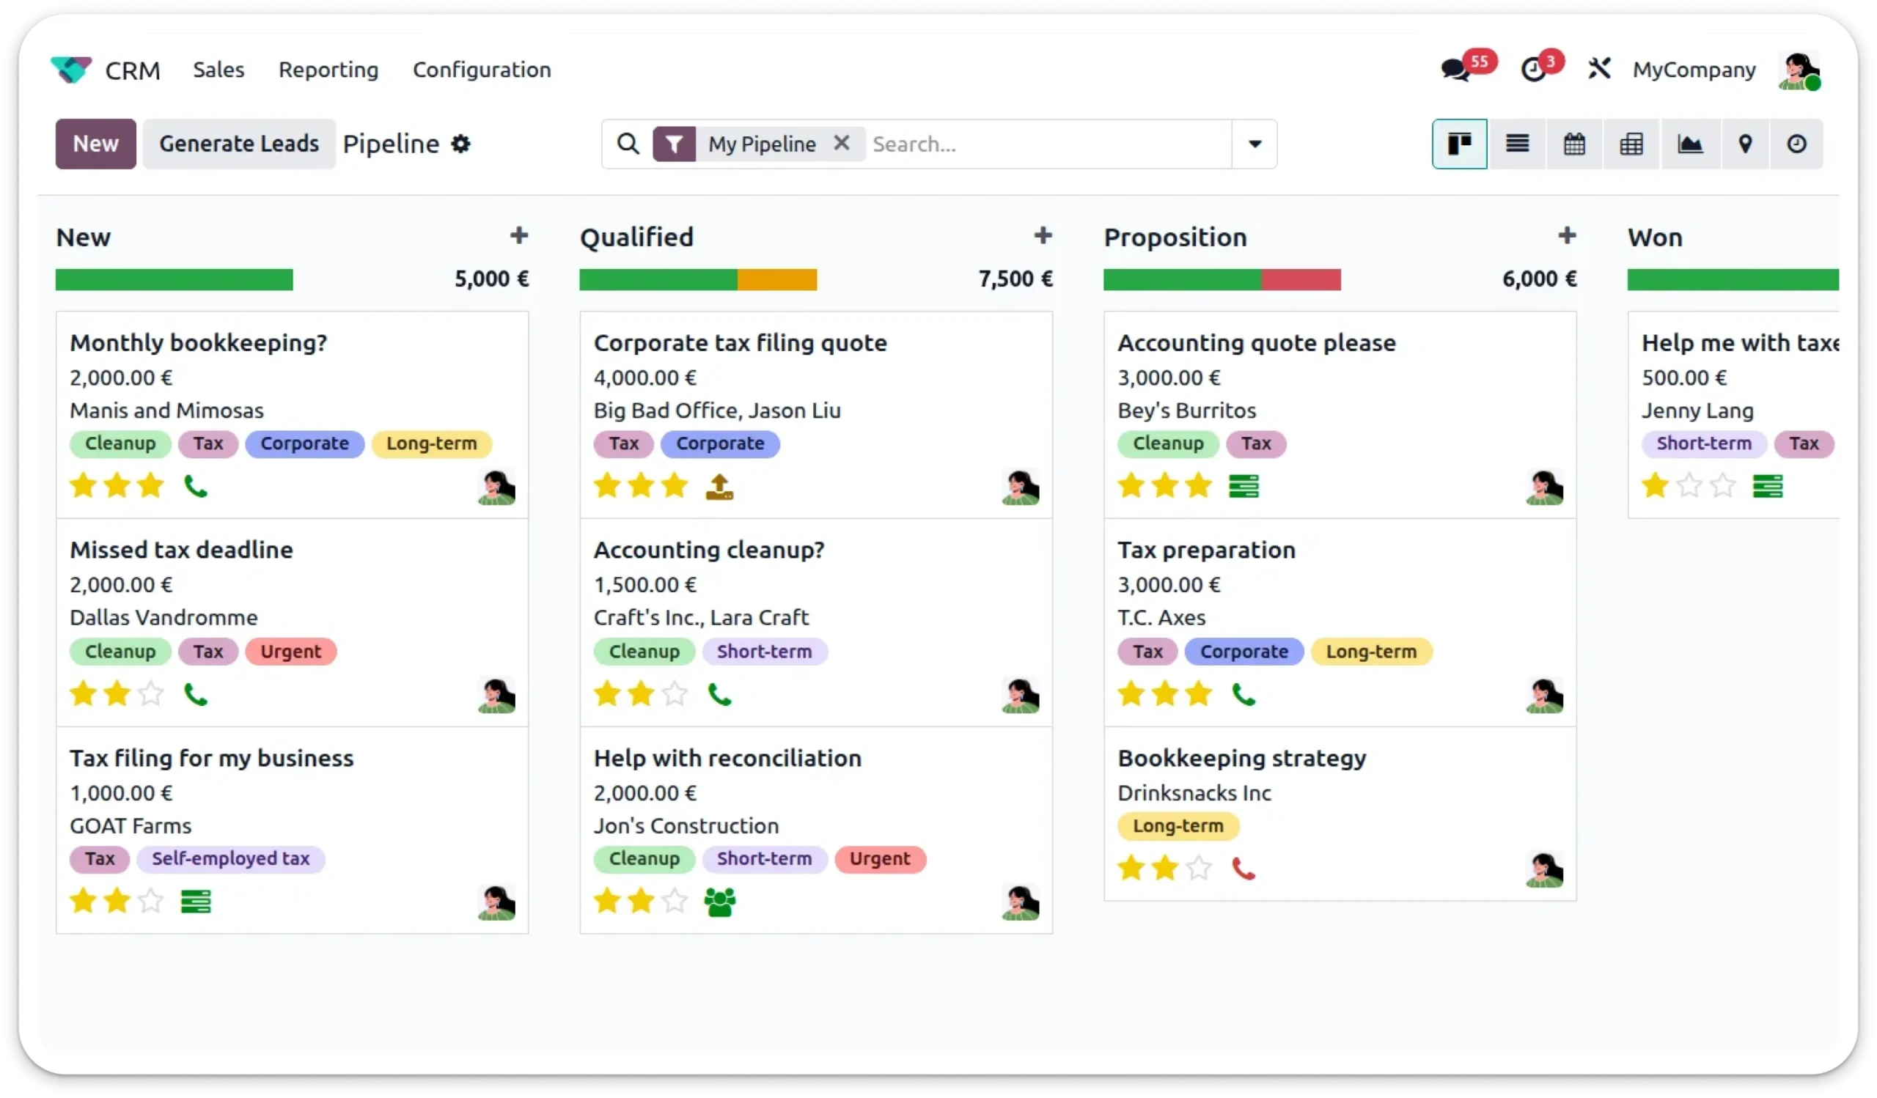Switch to the list view
This screenshot has height=1098, width=1877.
[1517, 144]
